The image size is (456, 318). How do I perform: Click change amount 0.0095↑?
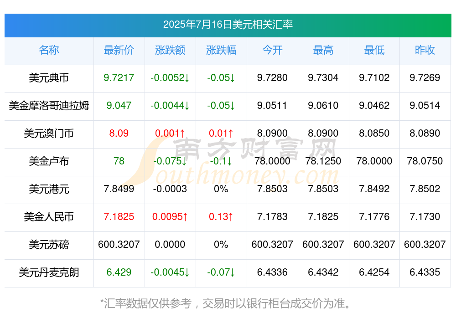coord(170,216)
